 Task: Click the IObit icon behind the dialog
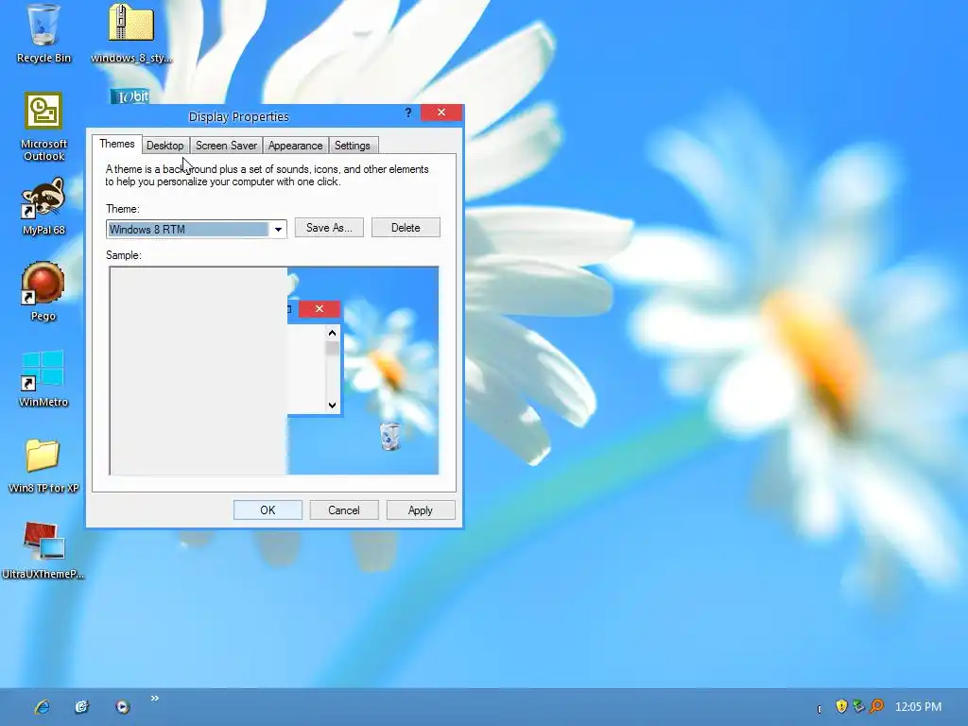[130, 96]
